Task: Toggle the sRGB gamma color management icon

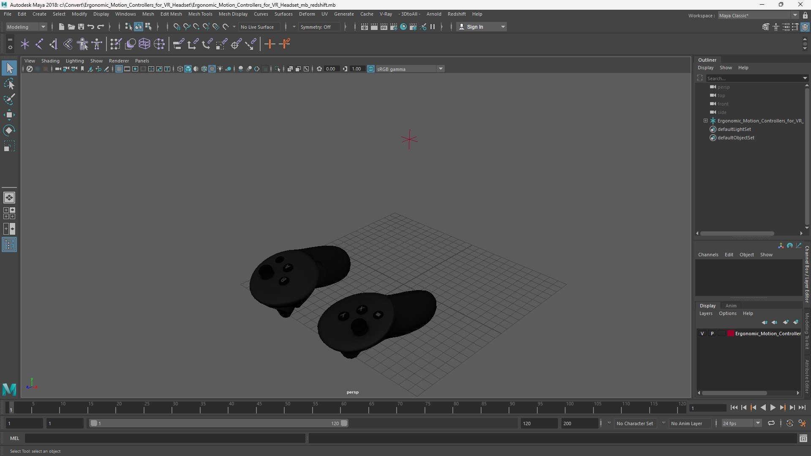Action: (370, 69)
